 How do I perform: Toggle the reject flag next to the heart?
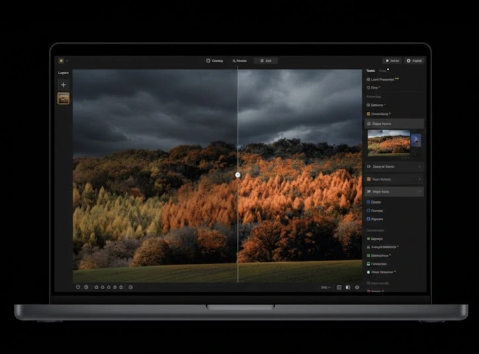coord(86,287)
